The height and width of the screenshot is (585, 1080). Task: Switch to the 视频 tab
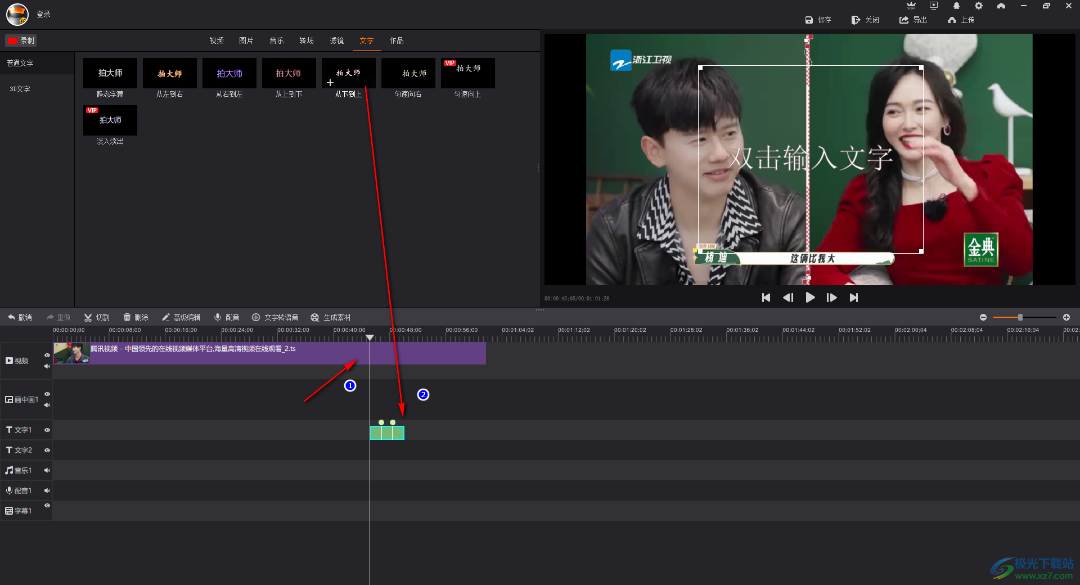217,40
